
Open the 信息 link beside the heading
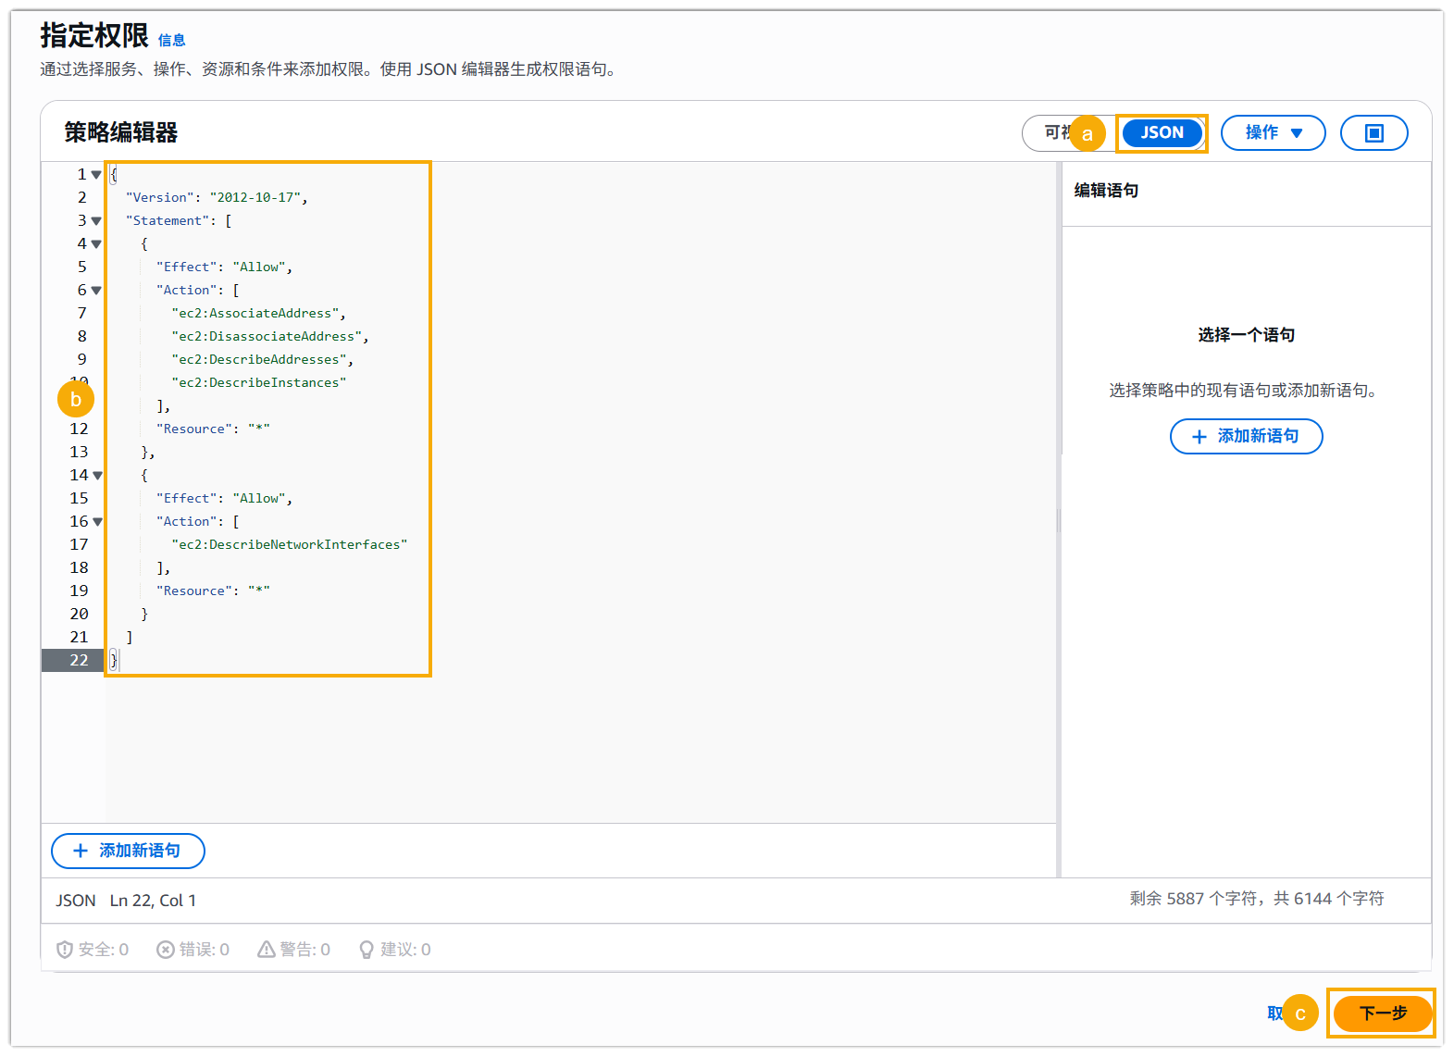point(171,40)
